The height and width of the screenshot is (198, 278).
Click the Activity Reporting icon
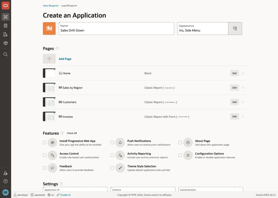pos(120,155)
